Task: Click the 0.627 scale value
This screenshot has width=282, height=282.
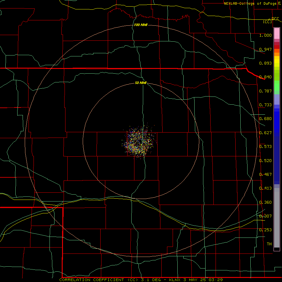Action: tap(265, 133)
